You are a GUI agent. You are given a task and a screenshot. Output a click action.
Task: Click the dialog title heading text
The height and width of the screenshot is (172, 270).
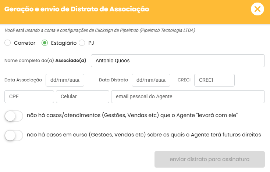coord(77,10)
